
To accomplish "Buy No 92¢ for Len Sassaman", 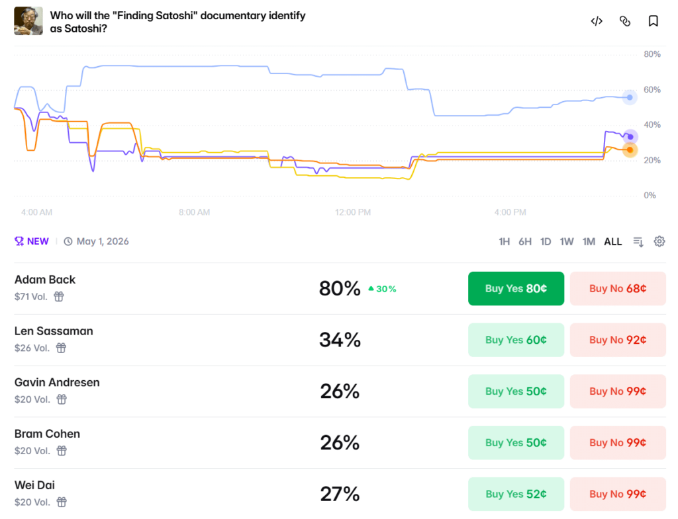I will tap(618, 340).
